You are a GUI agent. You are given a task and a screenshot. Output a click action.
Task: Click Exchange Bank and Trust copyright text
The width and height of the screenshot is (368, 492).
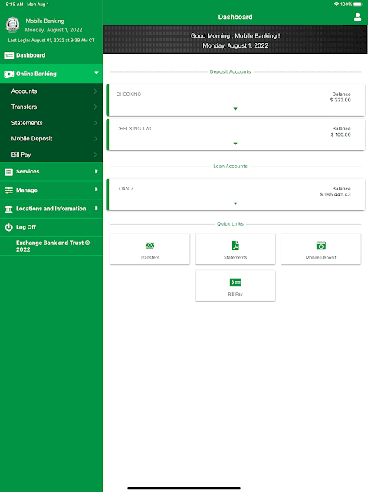coord(53,246)
